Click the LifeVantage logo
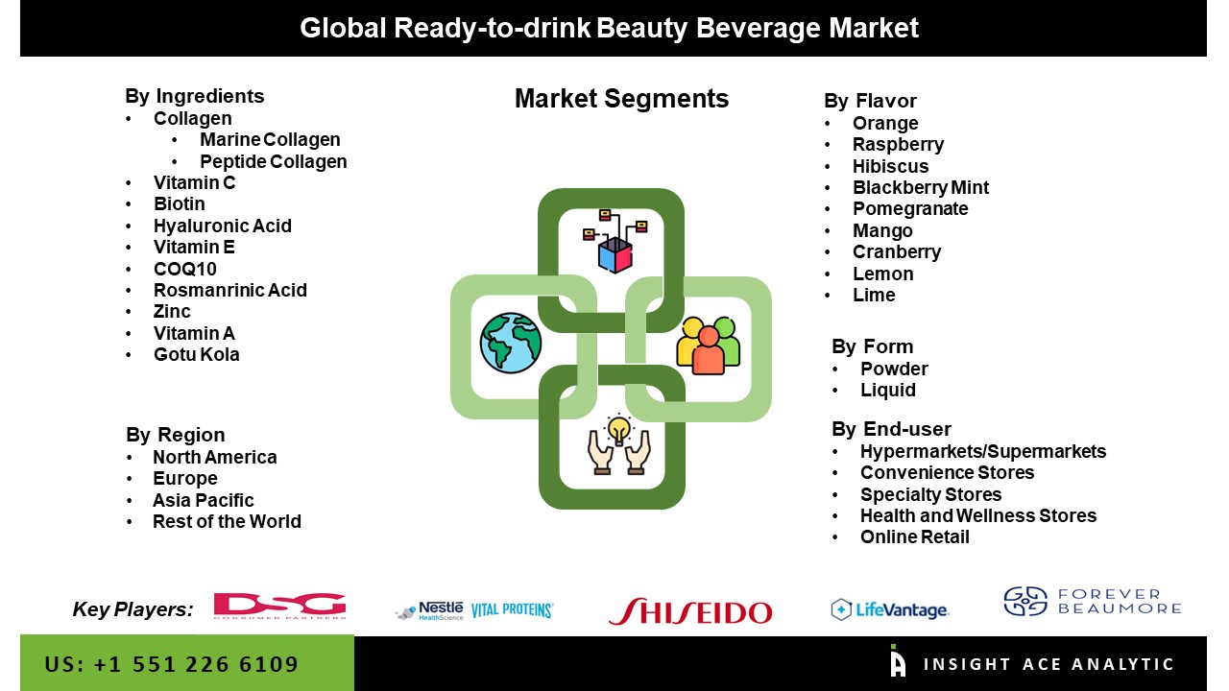 889,609
